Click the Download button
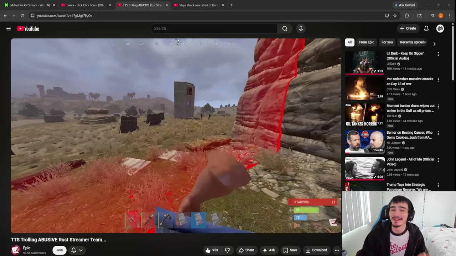This screenshot has height=256, width=456. pos(316,250)
